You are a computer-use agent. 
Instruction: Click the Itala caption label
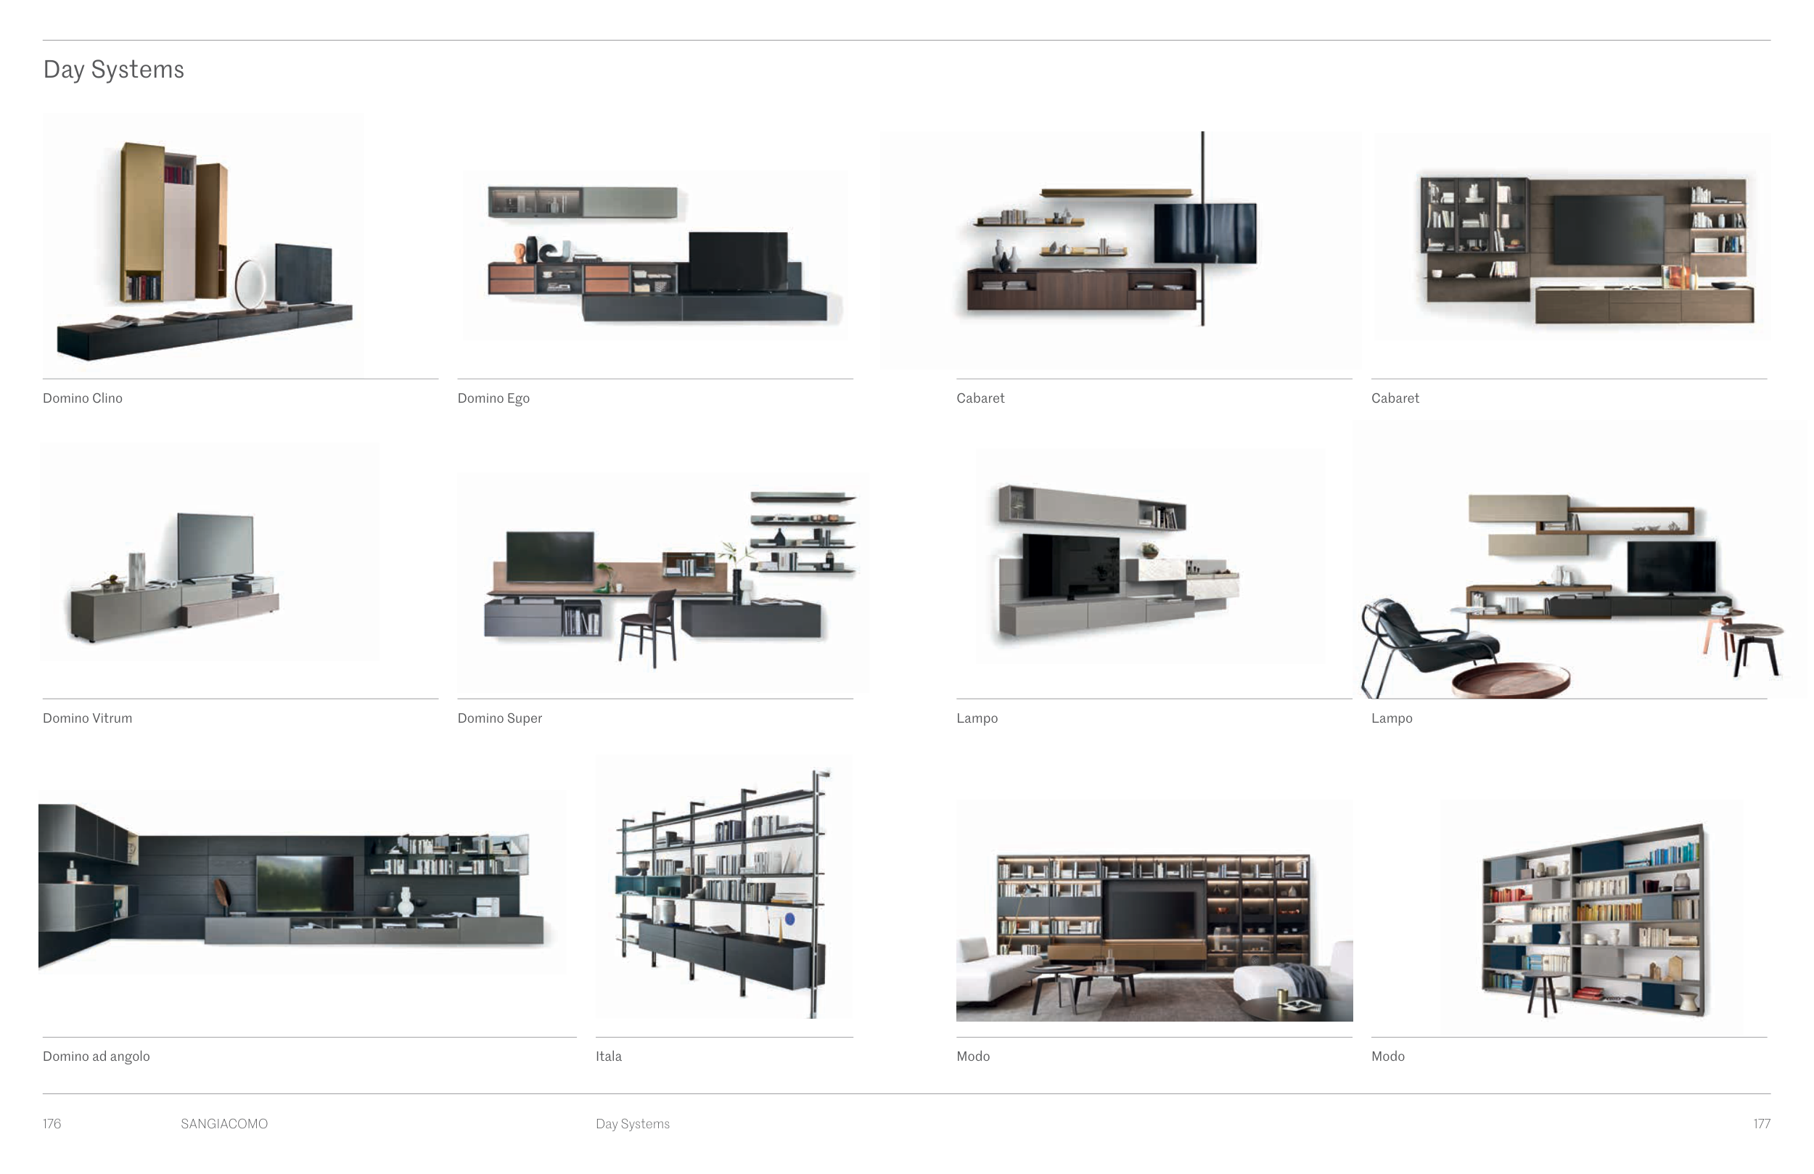[x=608, y=1056]
